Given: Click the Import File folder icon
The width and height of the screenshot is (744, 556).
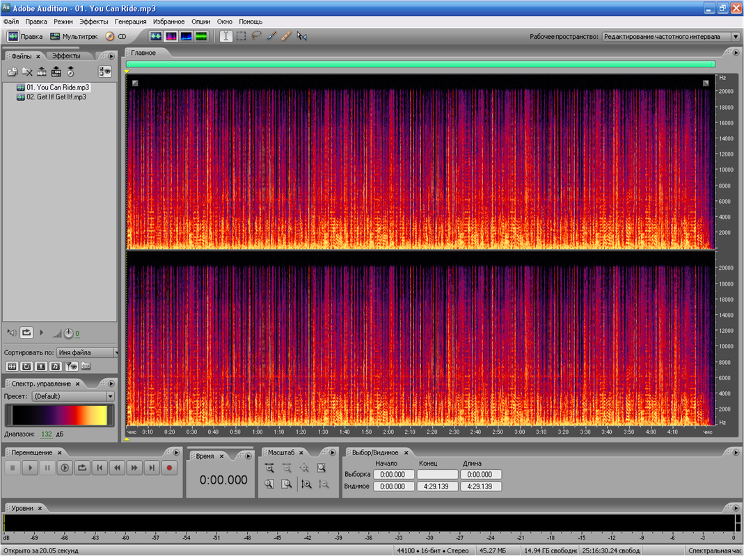Looking at the screenshot, I should click(13, 72).
